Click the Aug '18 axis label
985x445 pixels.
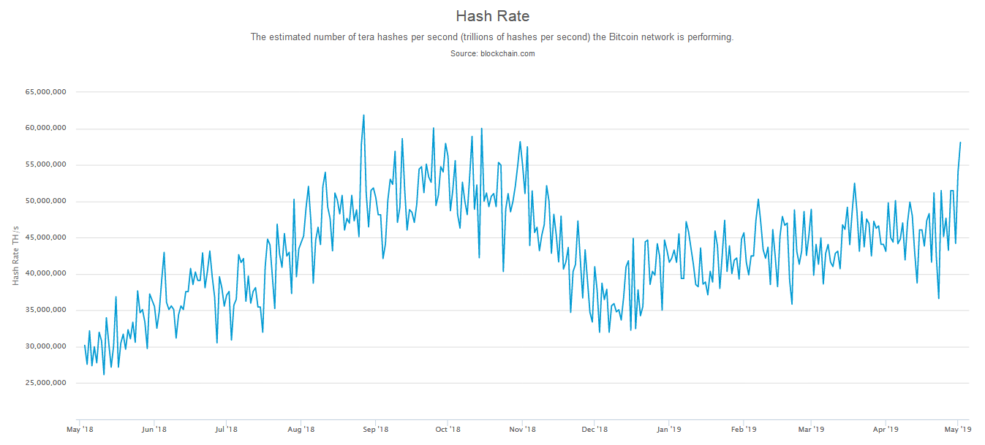click(302, 430)
